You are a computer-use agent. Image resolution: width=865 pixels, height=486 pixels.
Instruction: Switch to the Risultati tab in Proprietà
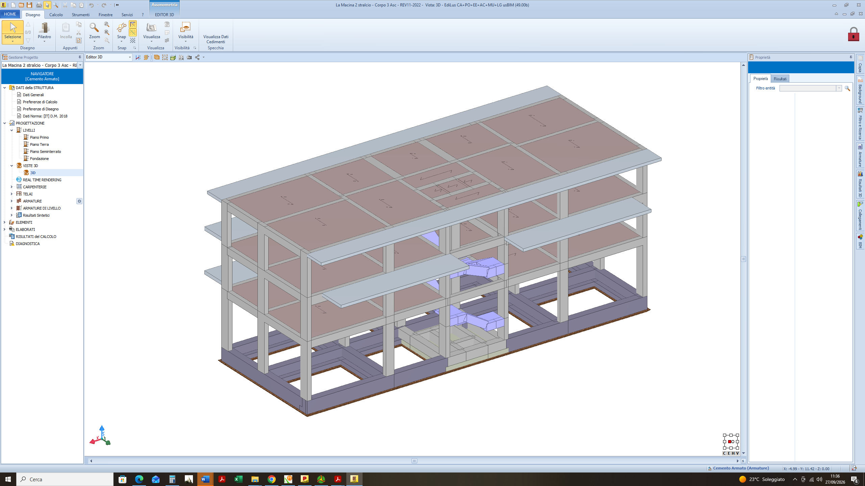click(780, 79)
